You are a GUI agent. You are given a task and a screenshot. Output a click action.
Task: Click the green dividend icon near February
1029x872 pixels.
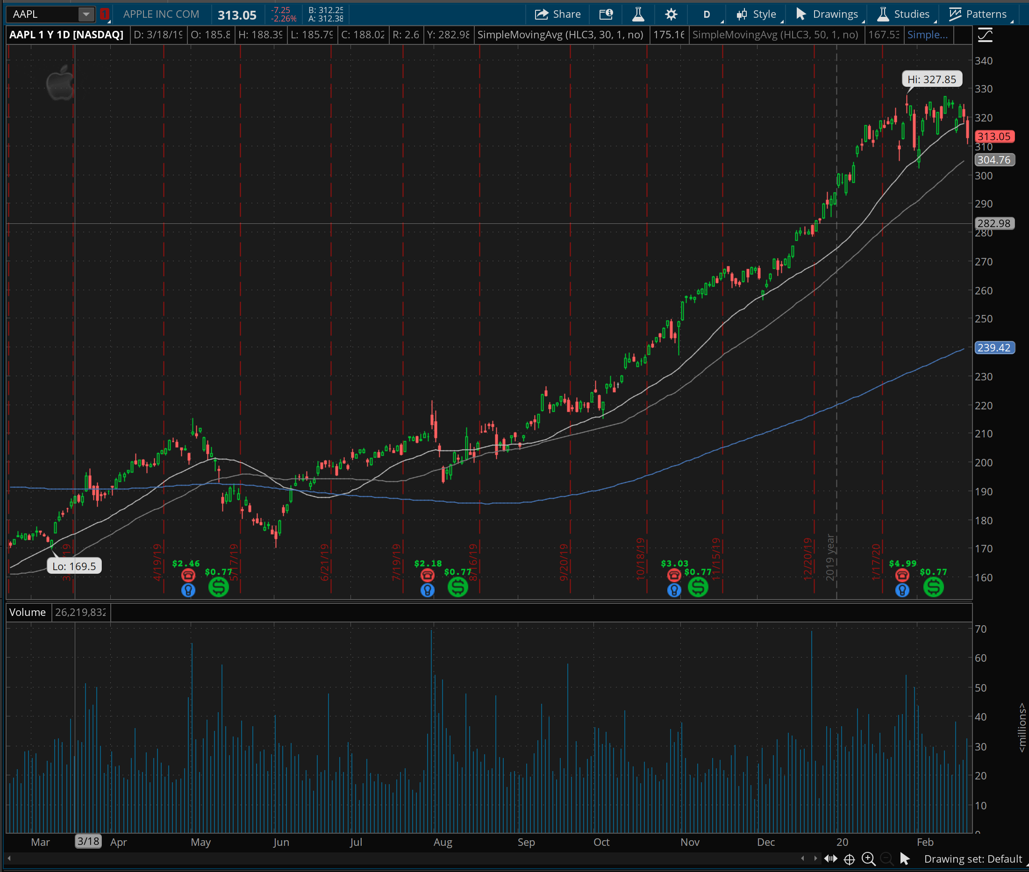pos(934,587)
